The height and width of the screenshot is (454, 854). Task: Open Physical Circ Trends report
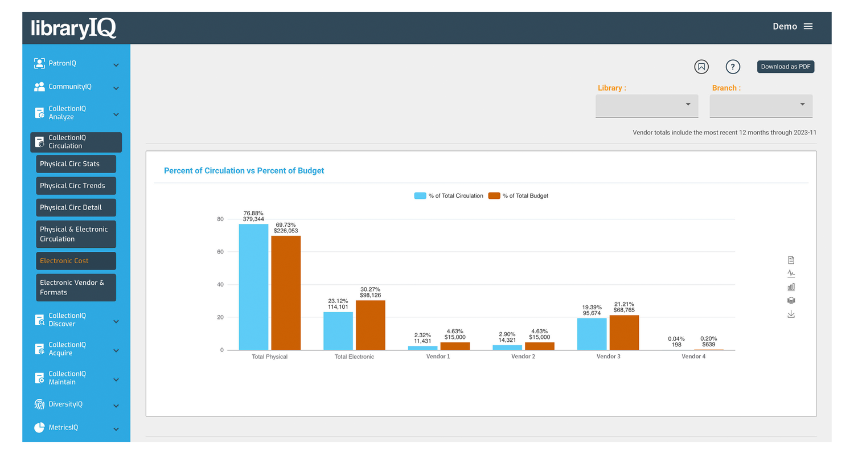tap(76, 185)
